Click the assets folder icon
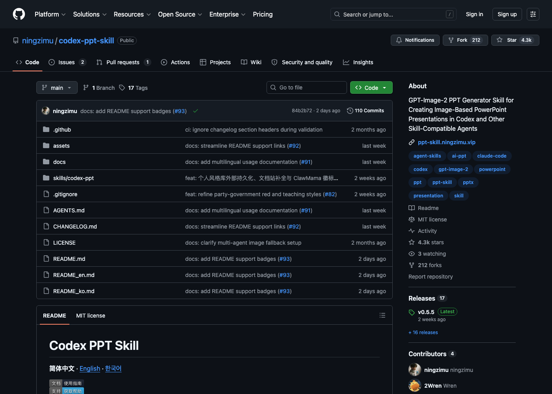The height and width of the screenshot is (394, 552). (46, 146)
